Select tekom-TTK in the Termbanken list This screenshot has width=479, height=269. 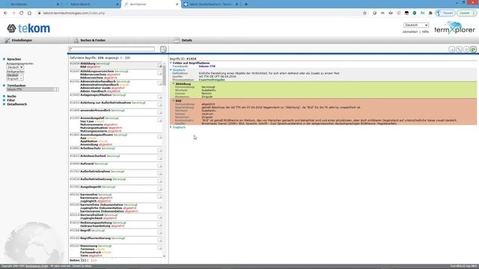click(31, 90)
